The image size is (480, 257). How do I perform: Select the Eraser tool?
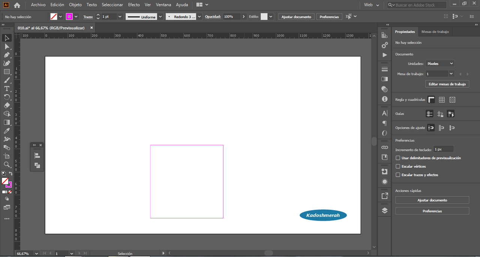pos(7,105)
